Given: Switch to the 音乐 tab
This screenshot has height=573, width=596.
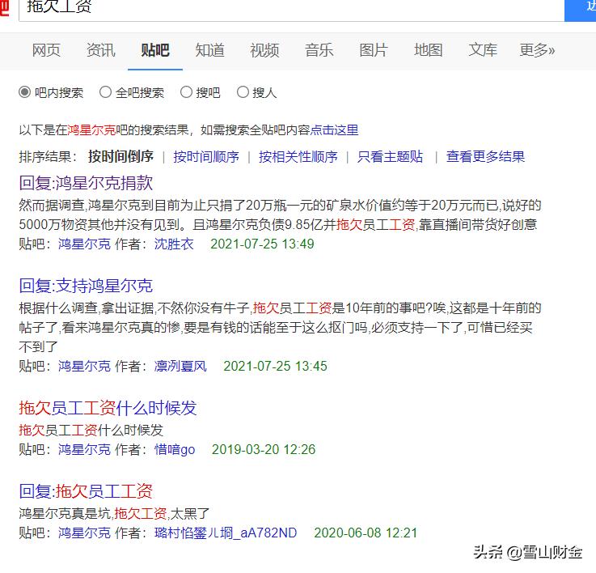Looking at the screenshot, I should (319, 50).
